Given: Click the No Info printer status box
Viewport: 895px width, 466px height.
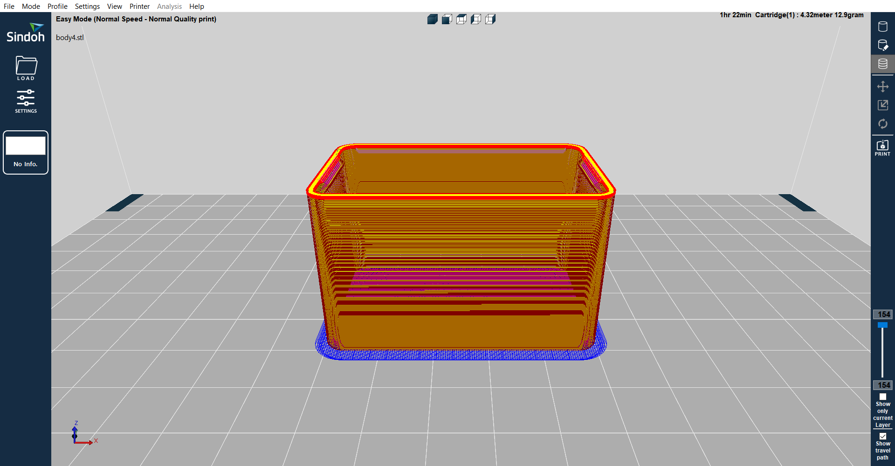Looking at the screenshot, I should coord(26,152).
